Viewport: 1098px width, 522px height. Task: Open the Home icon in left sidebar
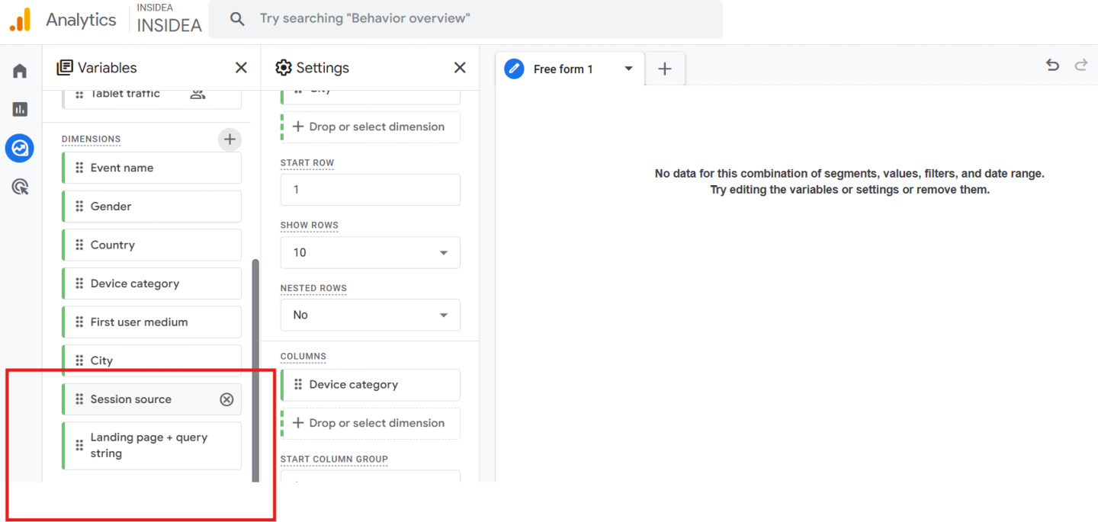(x=20, y=71)
